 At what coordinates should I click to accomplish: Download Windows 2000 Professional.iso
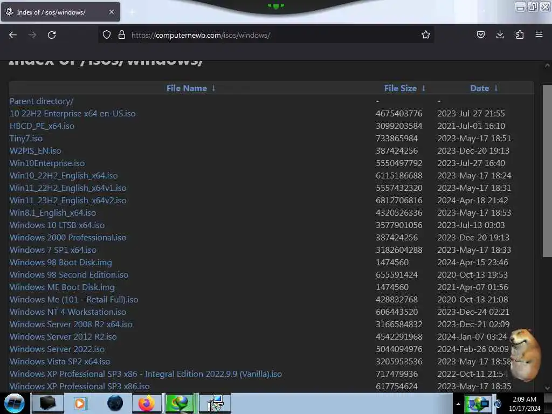pyautogui.click(x=68, y=238)
